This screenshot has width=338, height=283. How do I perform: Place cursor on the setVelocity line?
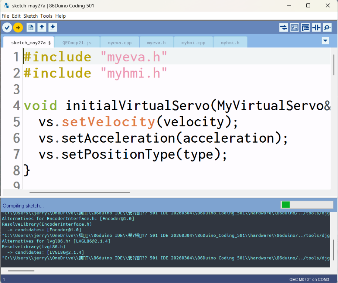[x=138, y=122]
